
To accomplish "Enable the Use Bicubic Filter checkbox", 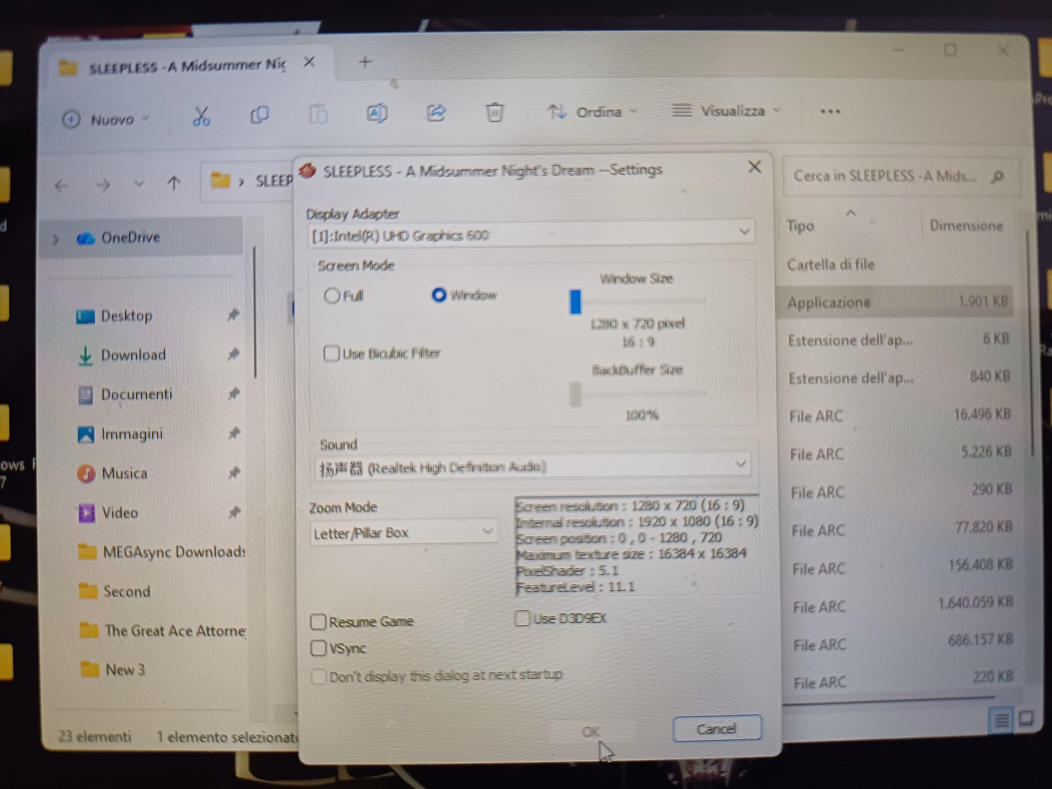I will click(331, 353).
